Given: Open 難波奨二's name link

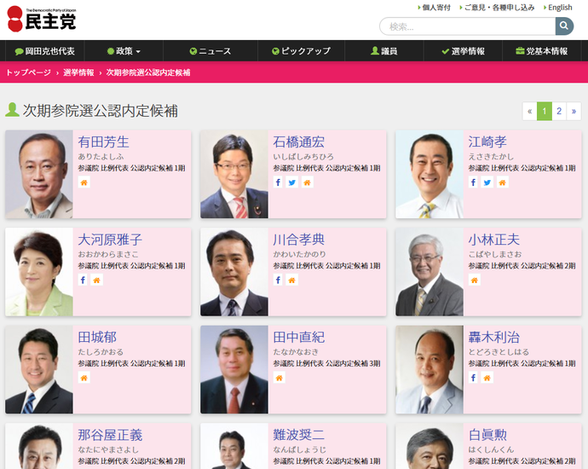Looking at the screenshot, I should tap(299, 435).
